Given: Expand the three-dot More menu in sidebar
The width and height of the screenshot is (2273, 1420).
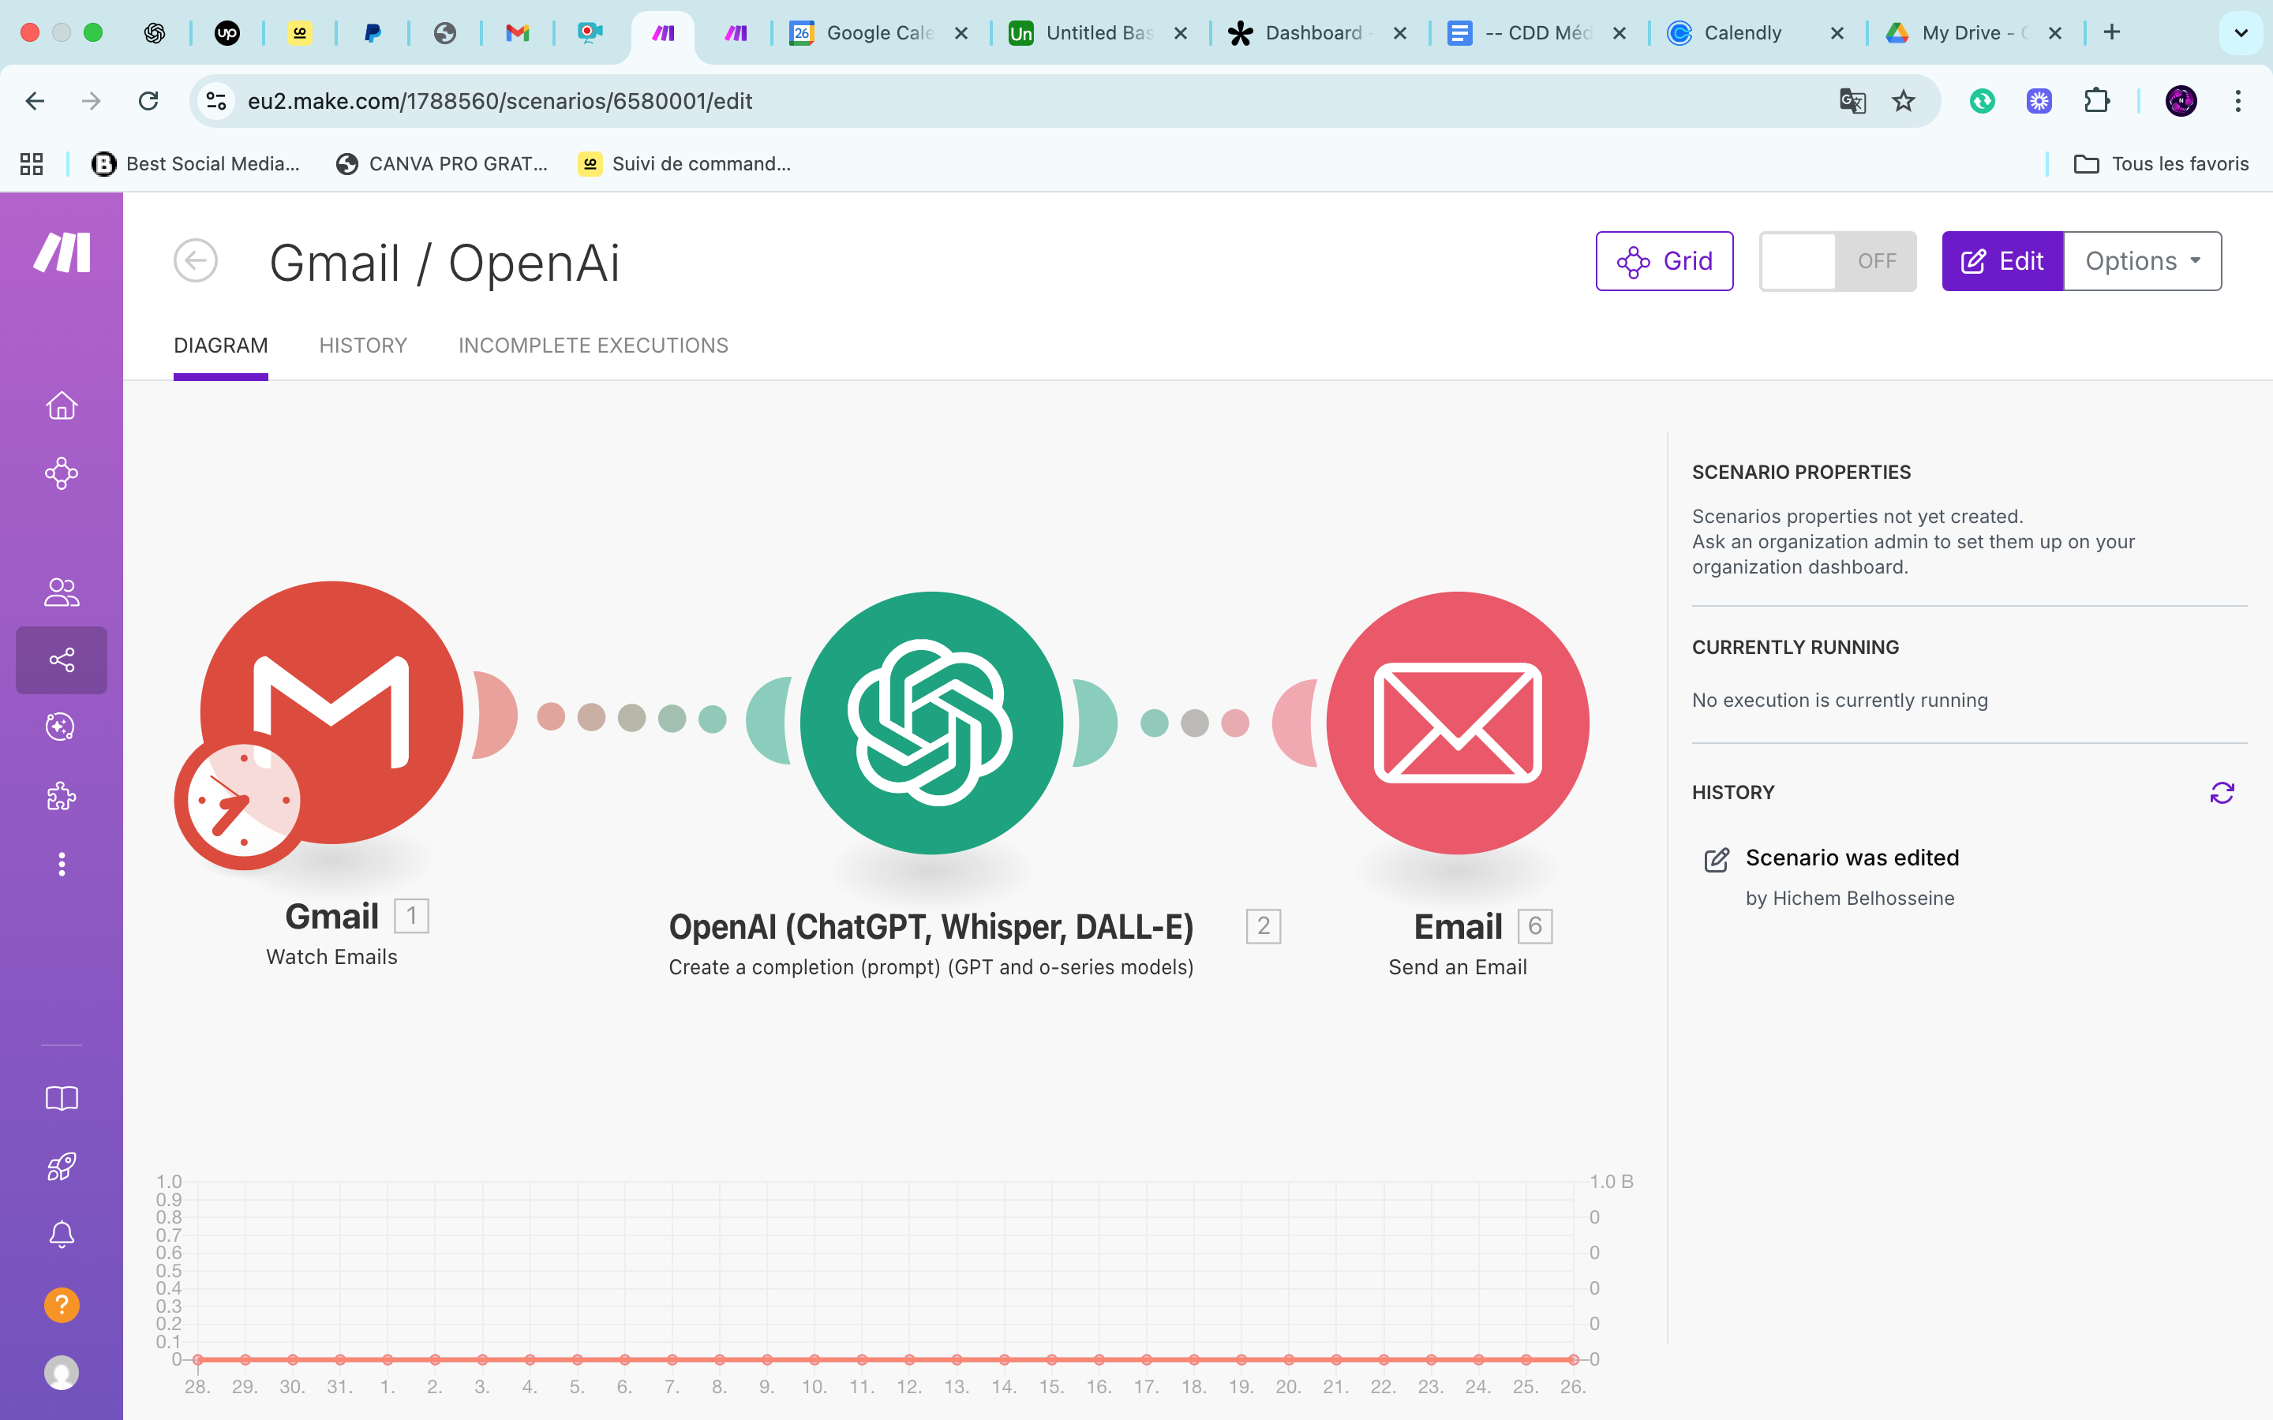Looking at the screenshot, I should click(x=61, y=863).
